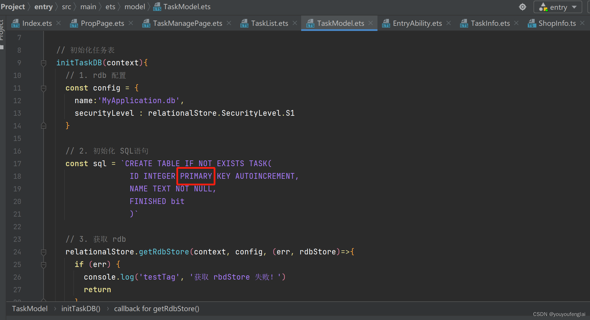Open the entry run configuration dropdown
The height and width of the screenshot is (320, 590).
coord(558,7)
